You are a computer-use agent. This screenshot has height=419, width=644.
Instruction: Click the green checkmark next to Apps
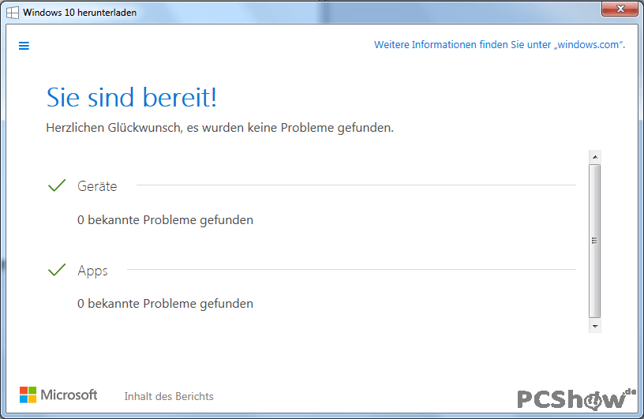pyautogui.click(x=57, y=270)
